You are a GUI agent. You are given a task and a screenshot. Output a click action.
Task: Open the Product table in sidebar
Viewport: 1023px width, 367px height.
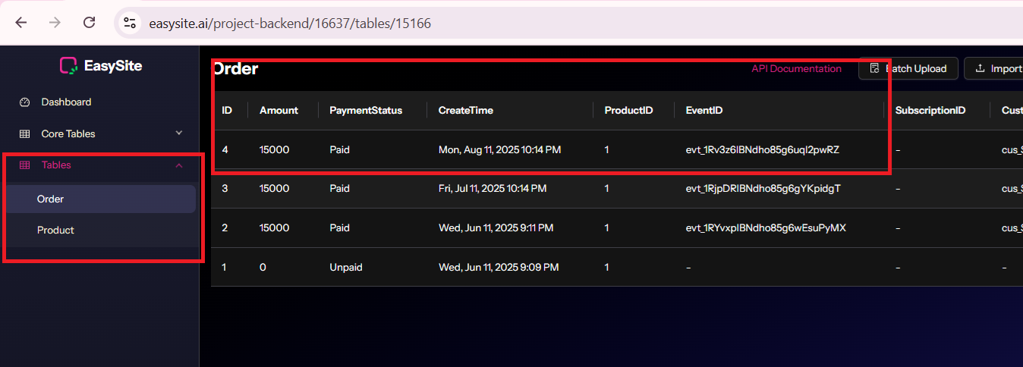pyautogui.click(x=55, y=230)
